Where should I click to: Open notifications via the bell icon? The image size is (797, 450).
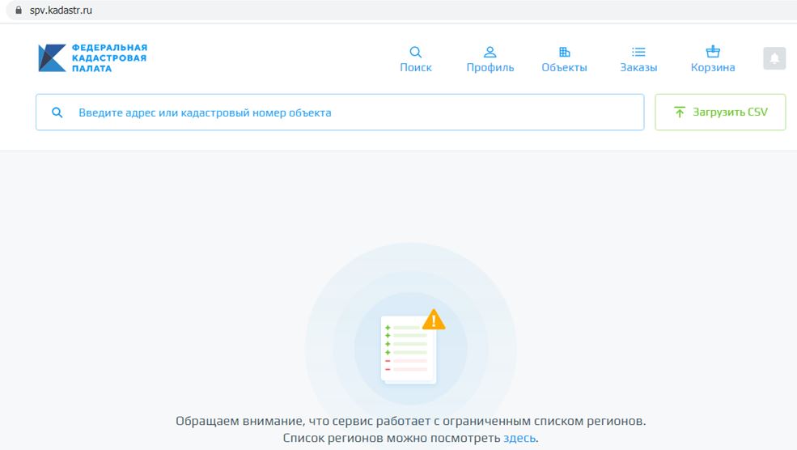(774, 58)
